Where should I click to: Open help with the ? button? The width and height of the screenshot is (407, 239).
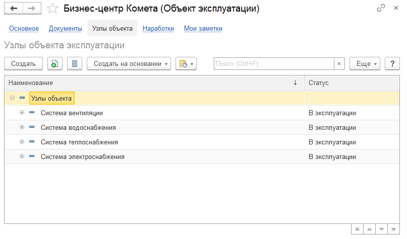[392, 64]
